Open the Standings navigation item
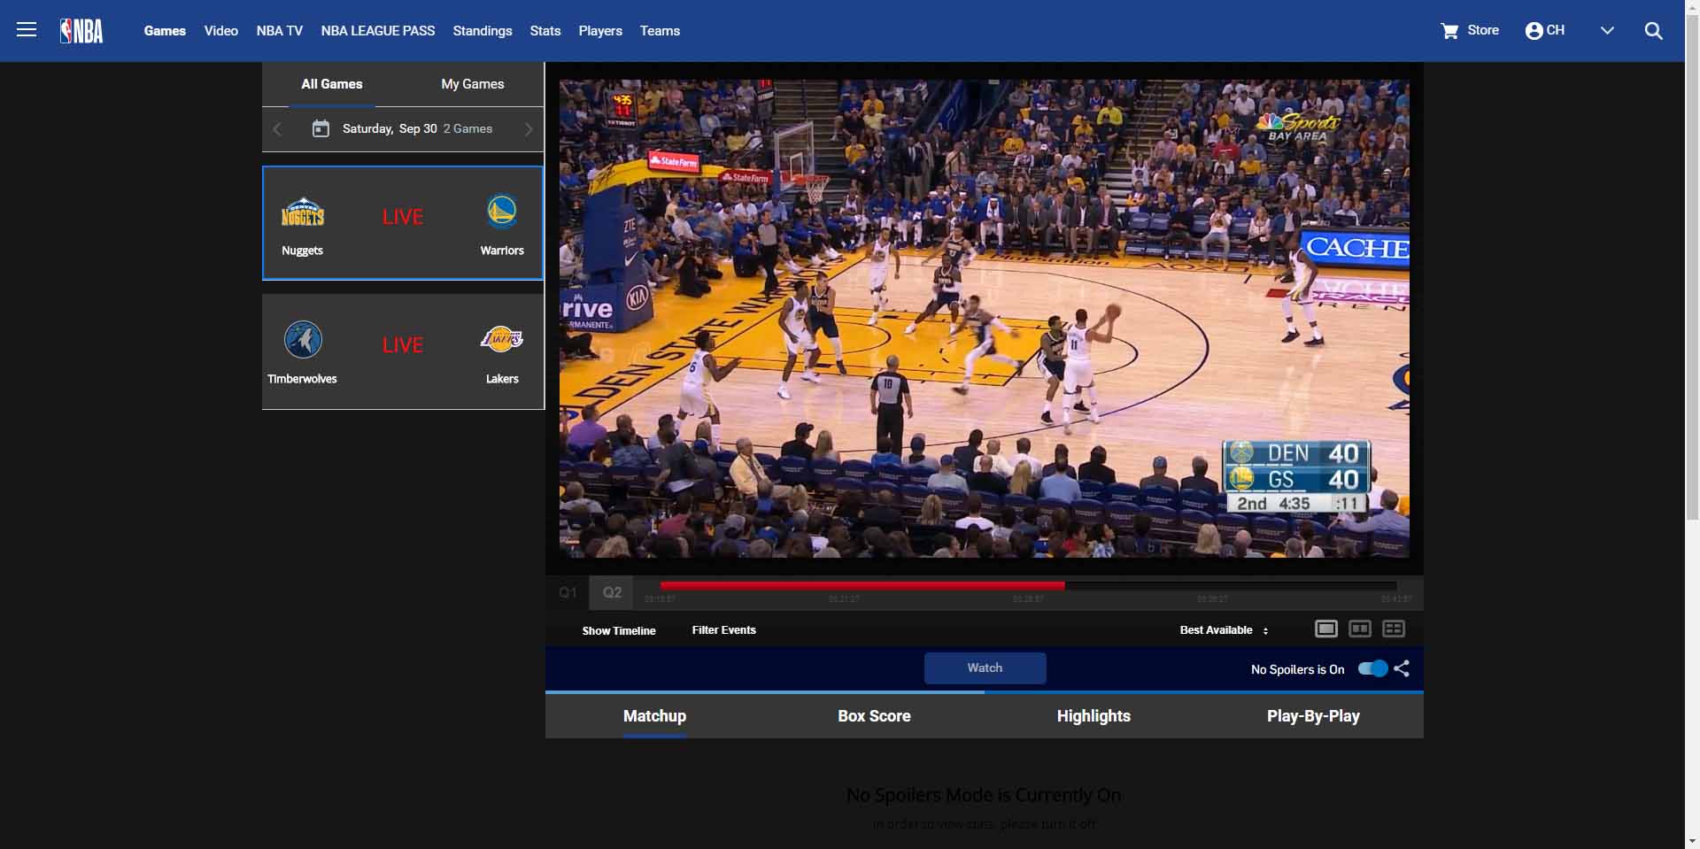1700x849 pixels. point(482,30)
